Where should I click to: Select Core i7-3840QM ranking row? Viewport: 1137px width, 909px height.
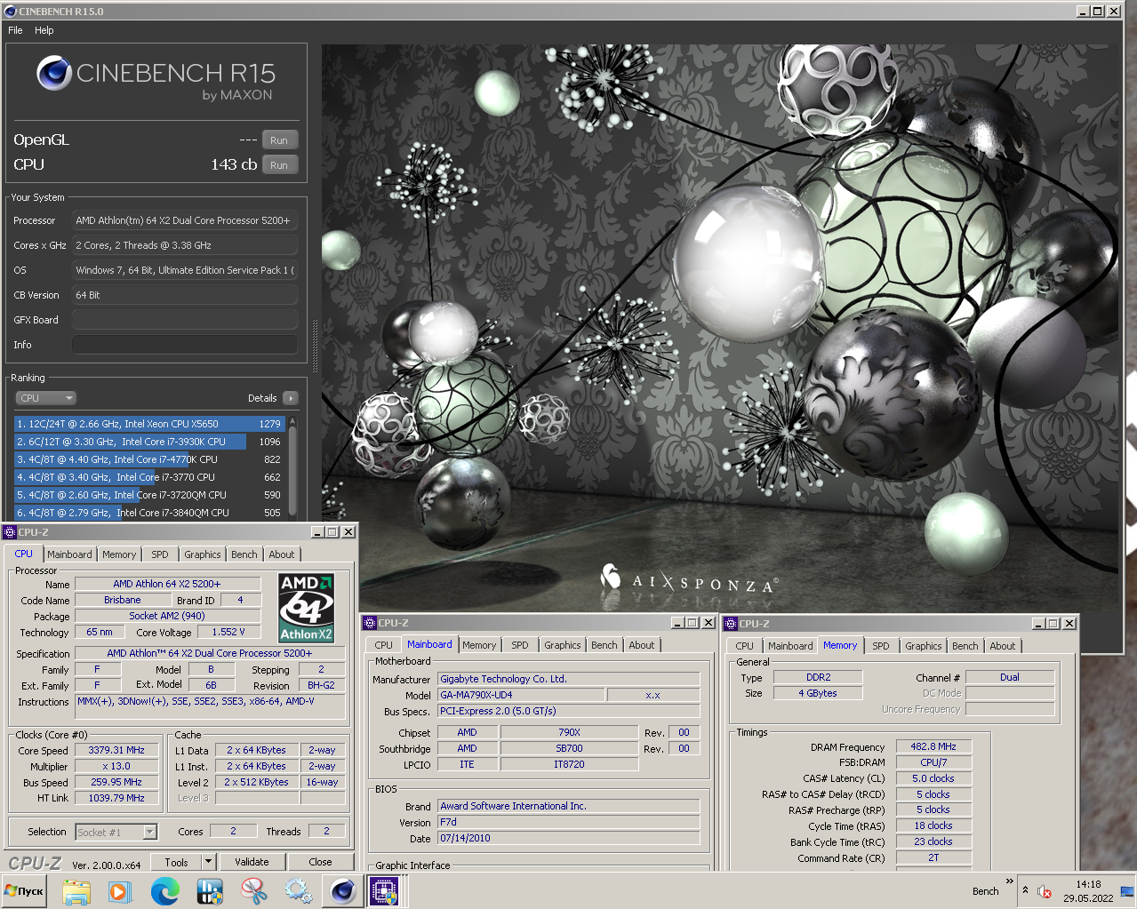click(x=148, y=513)
